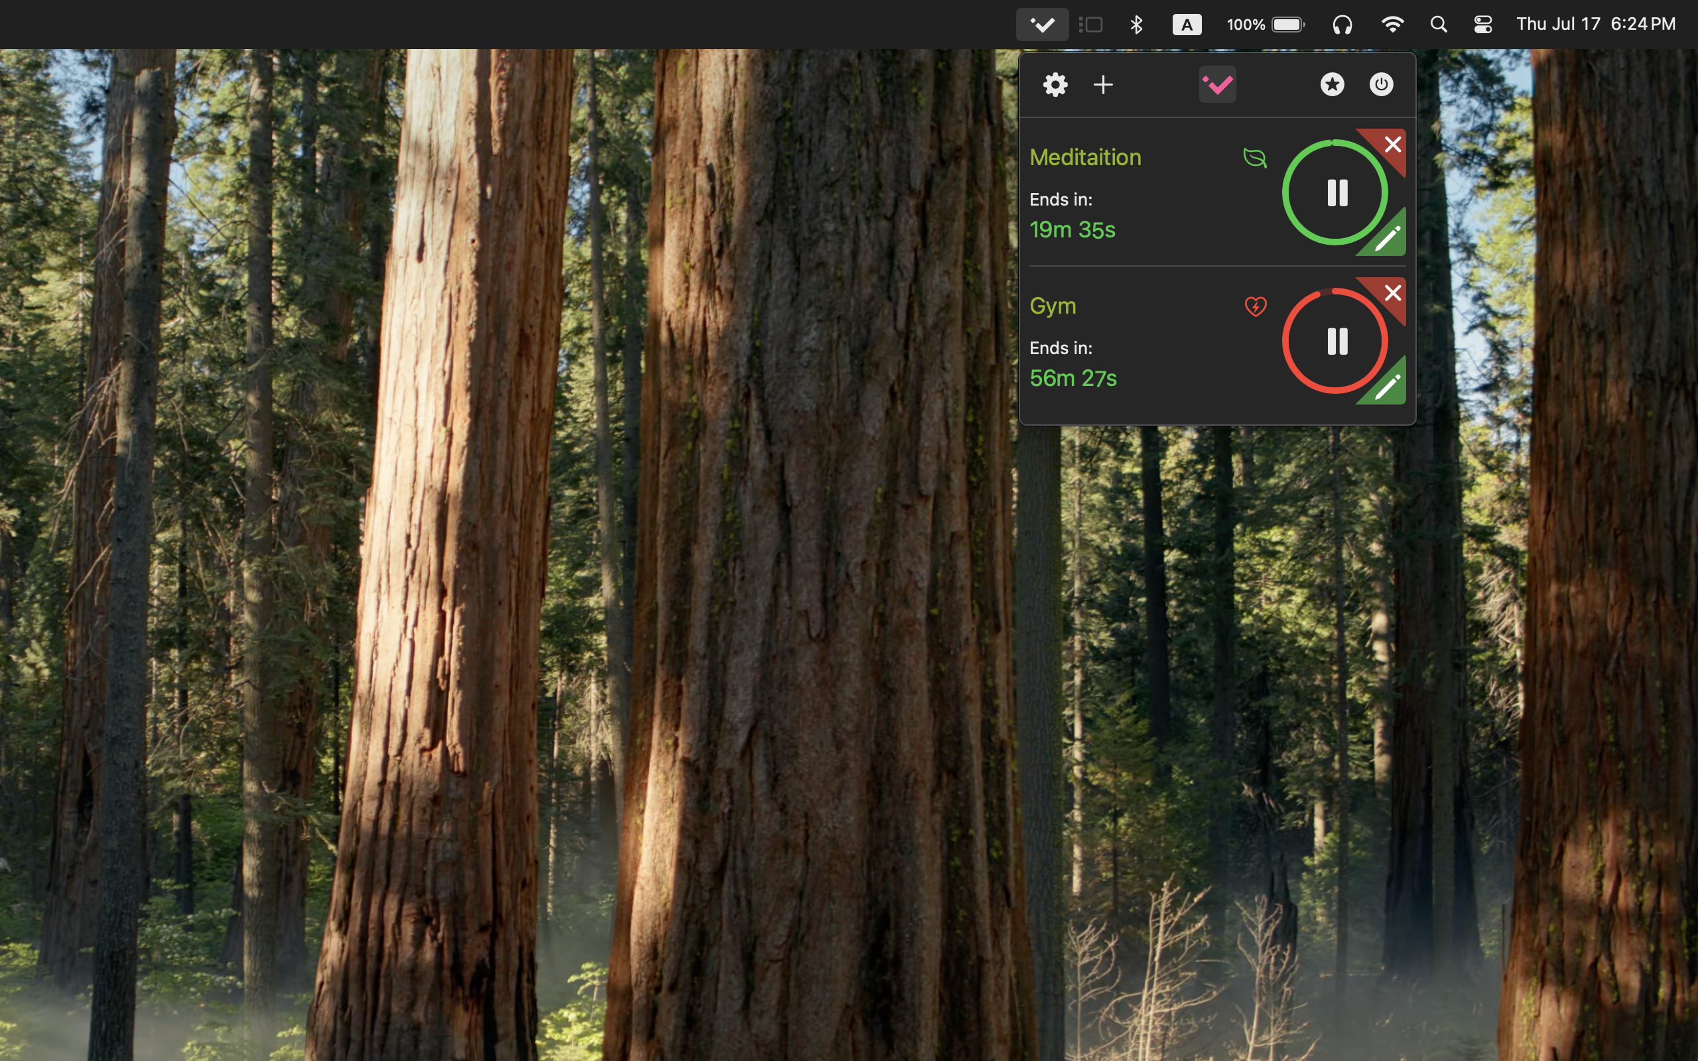Open Control Center from the menu bar

coord(1482,25)
